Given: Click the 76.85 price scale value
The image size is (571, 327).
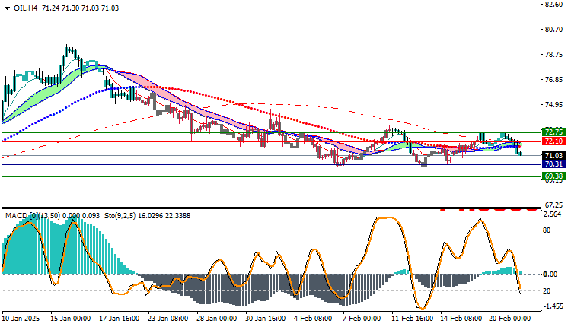Looking at the screenshot, I should (553, 80).
